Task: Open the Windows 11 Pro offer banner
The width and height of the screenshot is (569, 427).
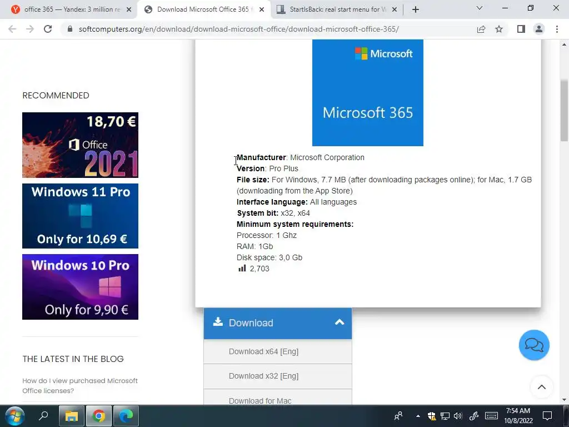Action: pos(80,216)
